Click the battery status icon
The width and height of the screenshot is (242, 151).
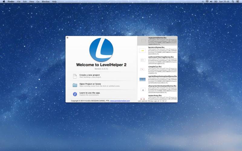(216, 2)
